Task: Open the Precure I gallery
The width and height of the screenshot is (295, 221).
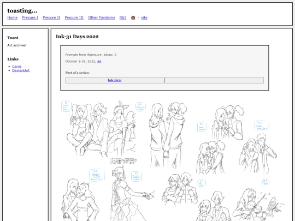Action: 30,17
